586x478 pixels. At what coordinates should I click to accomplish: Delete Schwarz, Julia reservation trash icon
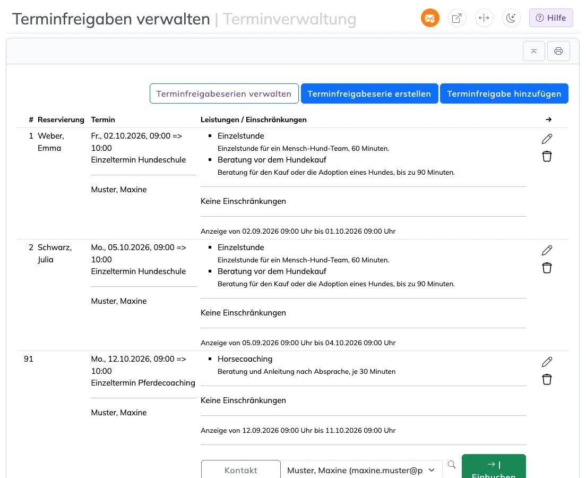[x=547, y=268]
